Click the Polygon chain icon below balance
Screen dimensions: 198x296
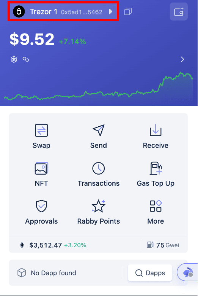click(26, 59)
